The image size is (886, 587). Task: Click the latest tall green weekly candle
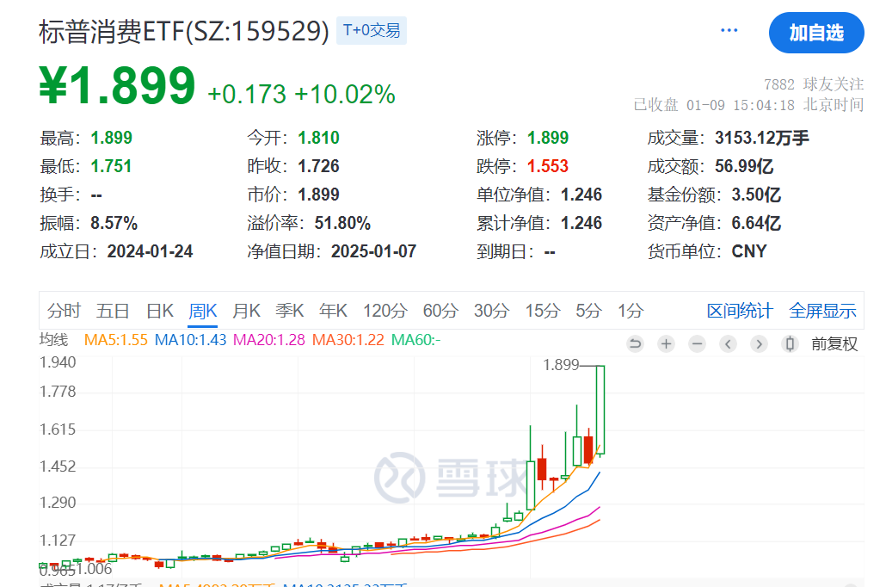coord(600,410)
